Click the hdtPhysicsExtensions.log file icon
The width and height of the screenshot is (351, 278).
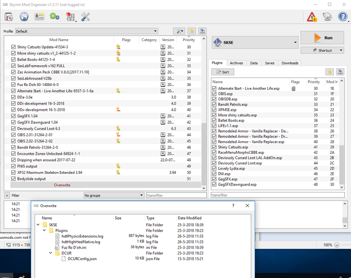coord(58,236)
